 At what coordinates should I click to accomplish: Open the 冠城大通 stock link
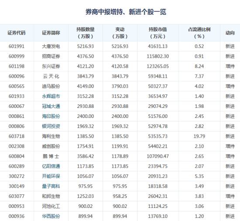(51, 106)
